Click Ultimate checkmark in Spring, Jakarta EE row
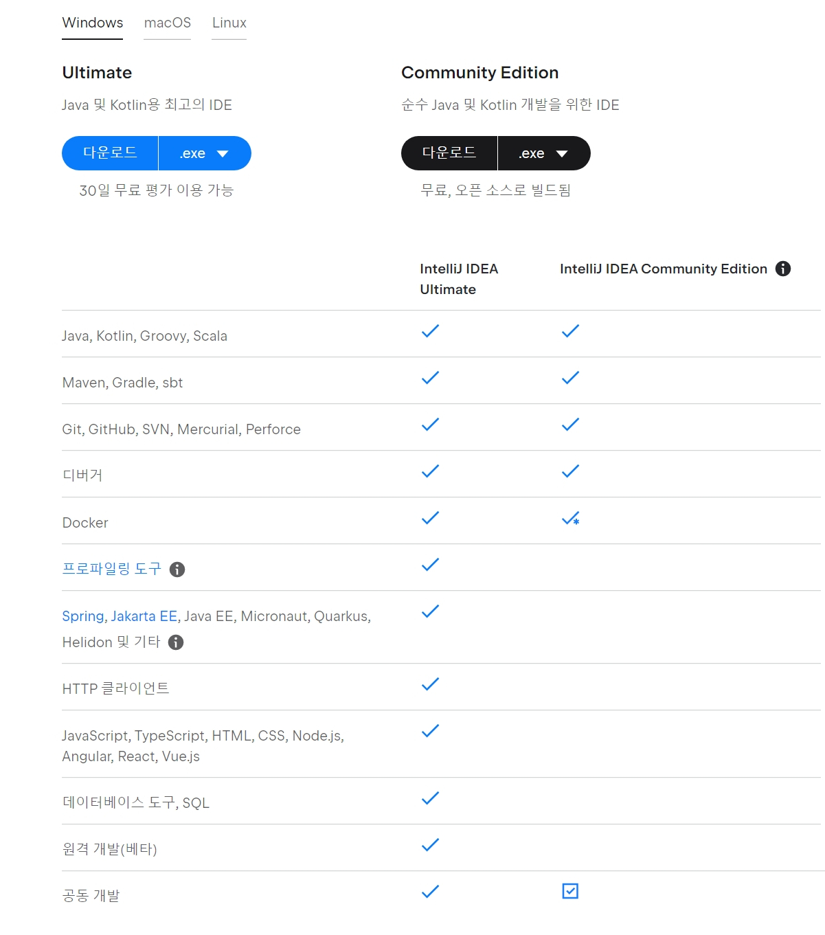The width and height of the screenshot is (825, 935). click(x=430, y=611)
